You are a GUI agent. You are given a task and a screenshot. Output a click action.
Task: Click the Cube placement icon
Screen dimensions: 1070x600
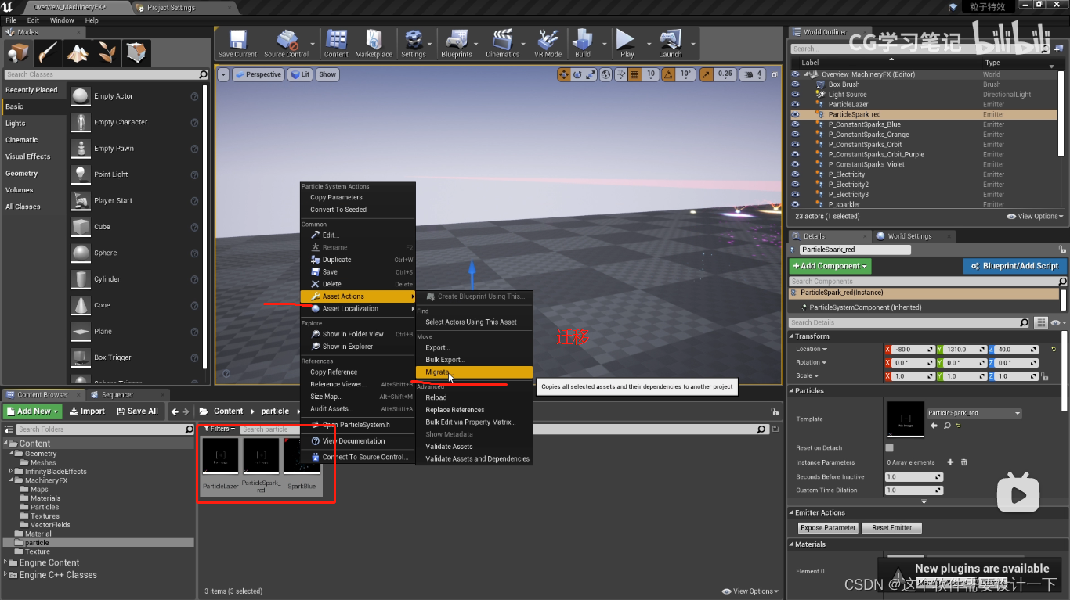tap(81, 227)
